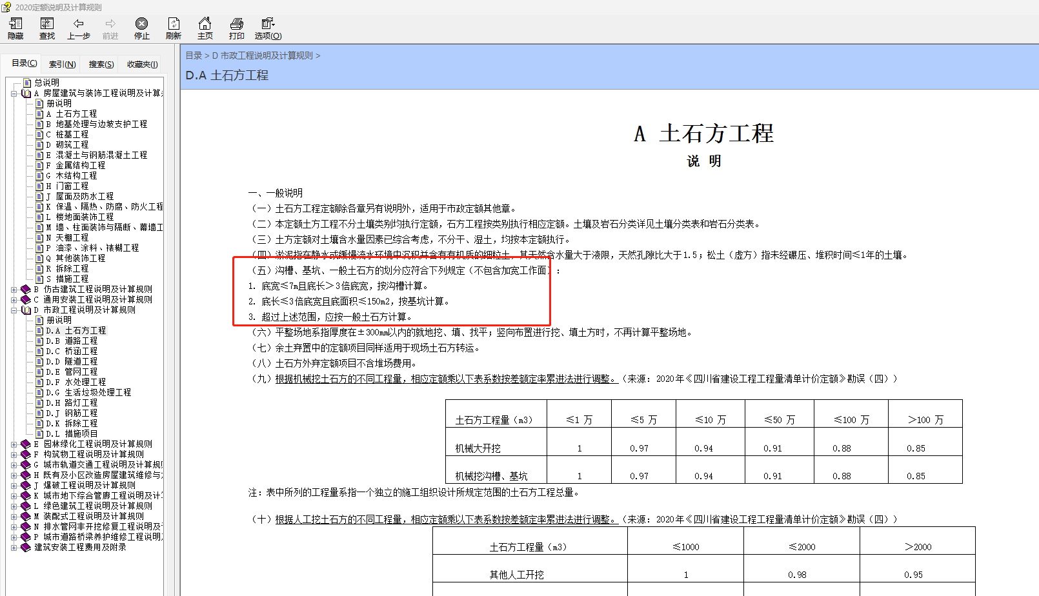Click closed book icon of M 装配式工程
This screenshot has height=596, width=1039.
point(26,516)
